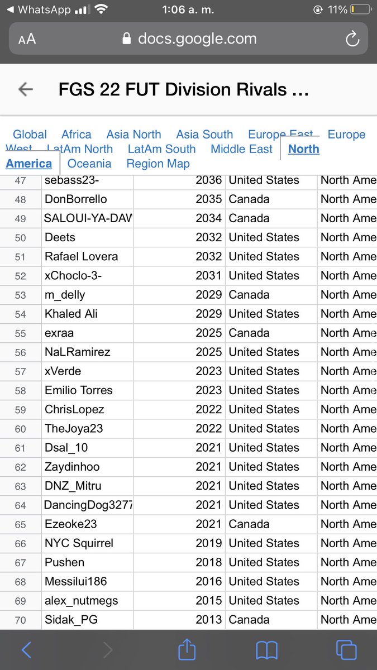Tap the back arrow beside the document title

[26, 89]
